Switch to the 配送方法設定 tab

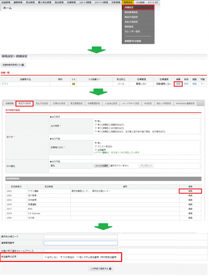click(25, 104)
